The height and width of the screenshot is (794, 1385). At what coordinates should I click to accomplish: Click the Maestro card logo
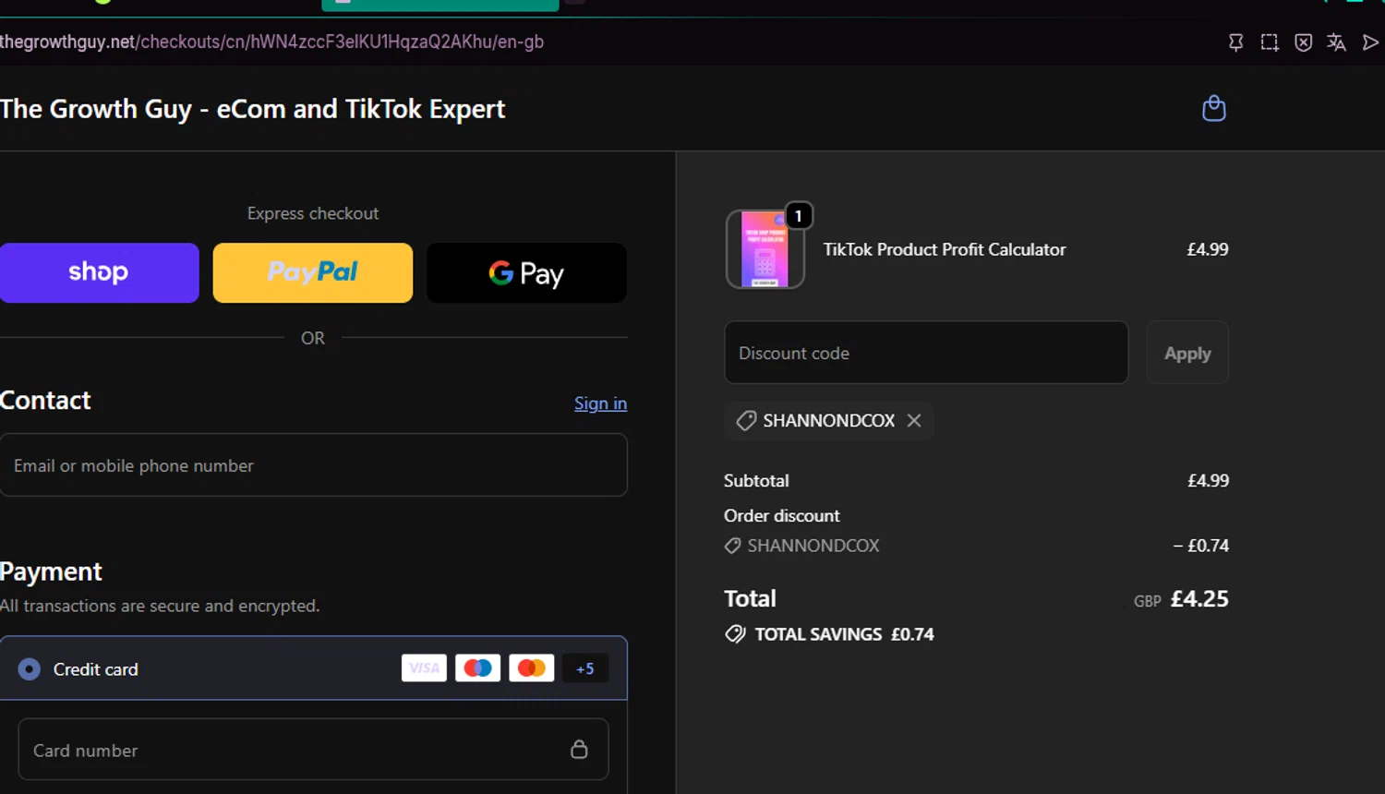click(x=477, y=668)
